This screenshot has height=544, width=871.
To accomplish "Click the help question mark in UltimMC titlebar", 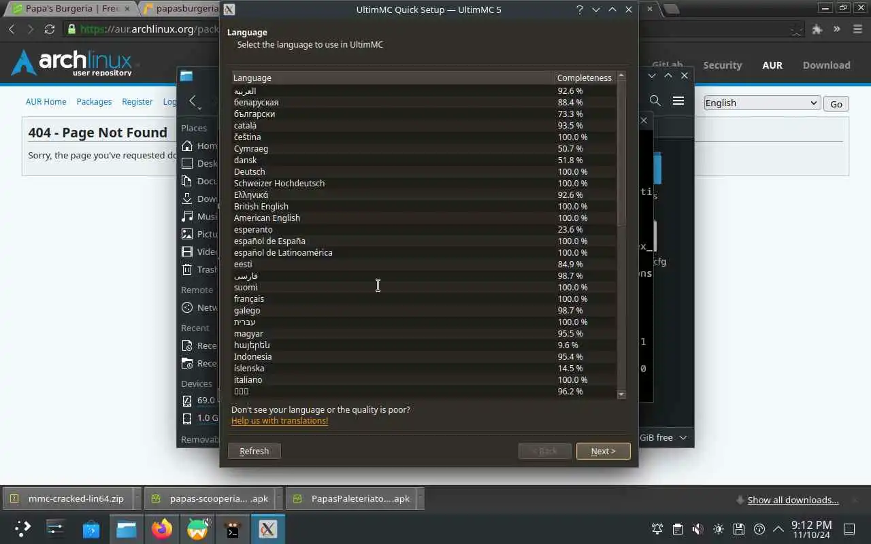I will (x=580, y=10).
